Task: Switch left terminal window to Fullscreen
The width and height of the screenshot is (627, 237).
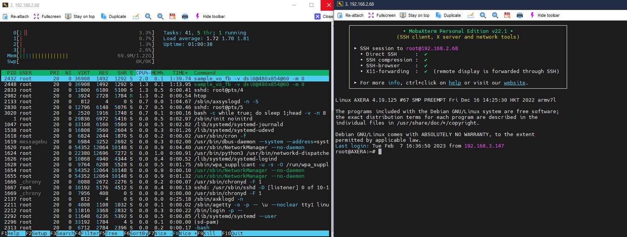Action: (x=47, y=16)
